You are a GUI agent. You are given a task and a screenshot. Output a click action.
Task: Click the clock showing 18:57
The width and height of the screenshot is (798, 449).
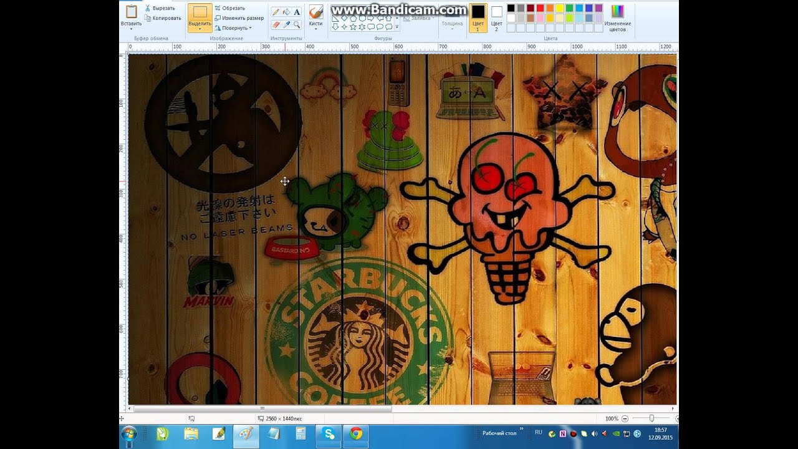[x=661, y=430]
